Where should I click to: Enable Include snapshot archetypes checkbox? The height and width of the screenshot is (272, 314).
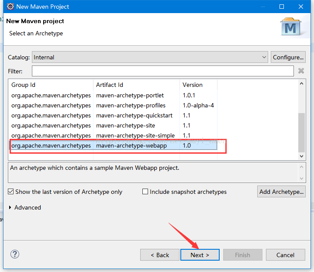tap(145, 192)
